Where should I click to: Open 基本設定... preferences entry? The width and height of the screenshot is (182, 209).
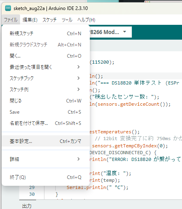pos(46,141)
